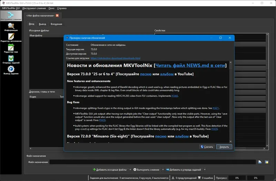Click the first progress bar showing 0%
This screenshot has height=181, width=276.
tap(237, 178)
